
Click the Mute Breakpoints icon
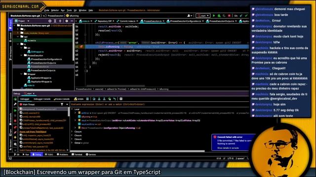15,132
